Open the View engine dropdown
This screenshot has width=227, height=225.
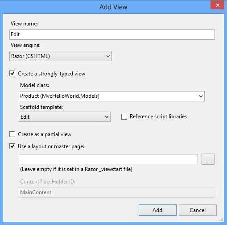tap(61, 56)
